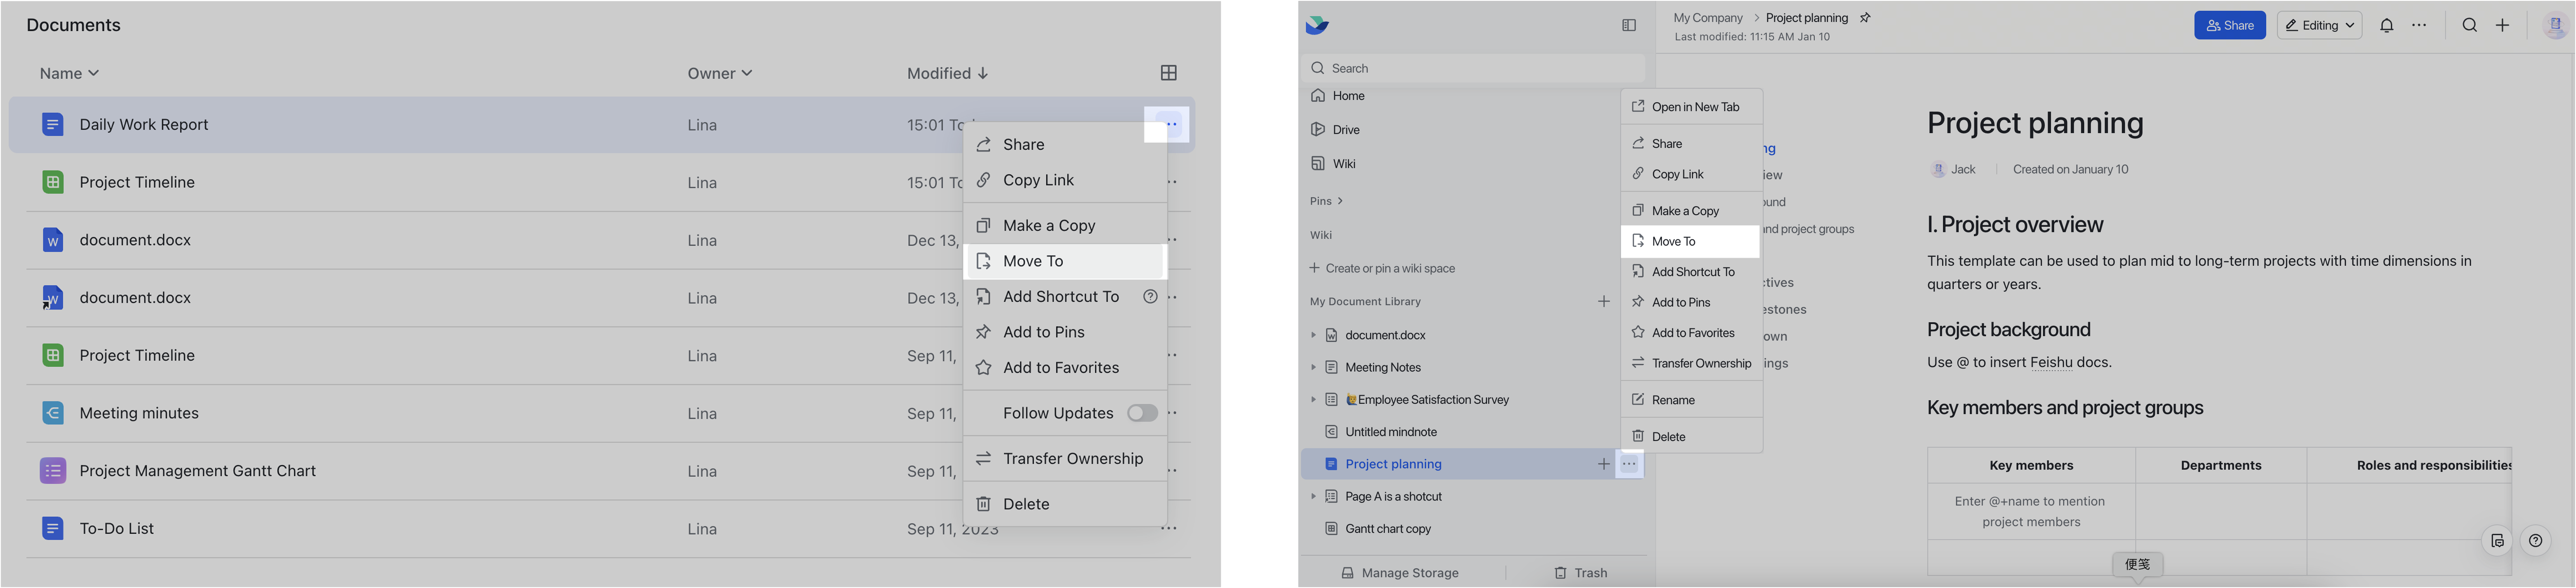Expand the Pins section chevron
2576x588 pixels.
click(1340, 201)
